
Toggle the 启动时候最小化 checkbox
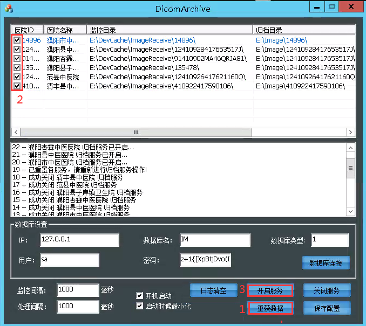140,306
